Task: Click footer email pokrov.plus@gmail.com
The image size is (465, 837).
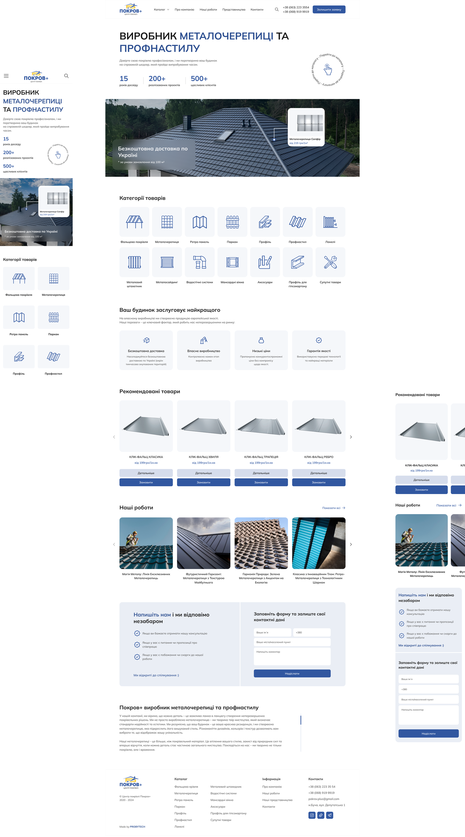Action: (x=324, y=799)
